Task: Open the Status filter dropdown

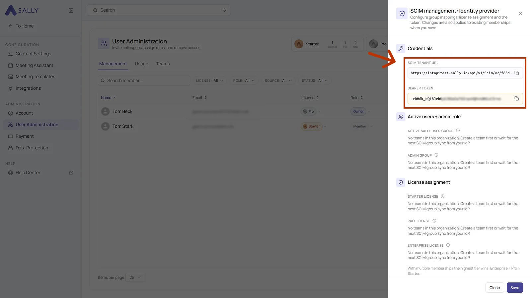Action: coord(315,80)
